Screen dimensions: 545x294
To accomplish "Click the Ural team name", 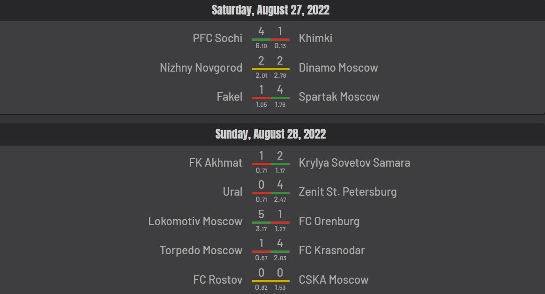I will (x=232, y=192).
